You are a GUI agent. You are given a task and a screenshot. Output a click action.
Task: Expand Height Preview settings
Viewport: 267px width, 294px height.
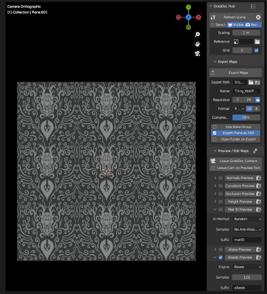215,202
